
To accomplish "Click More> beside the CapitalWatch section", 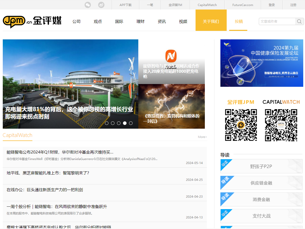I will 202,137.
